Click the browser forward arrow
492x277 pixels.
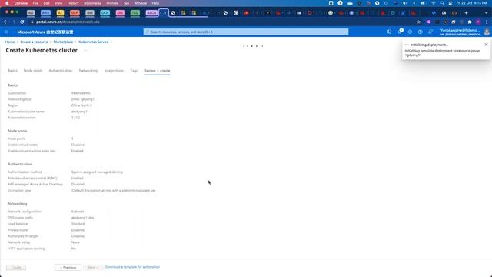point(14,22)
